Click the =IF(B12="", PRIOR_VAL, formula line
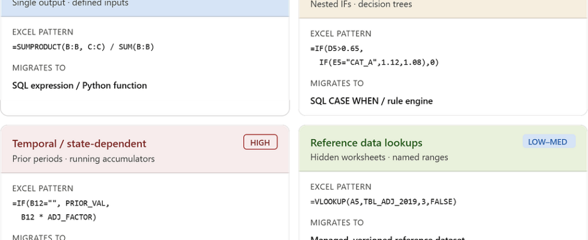The image size is (588, 240). [61, 203]
